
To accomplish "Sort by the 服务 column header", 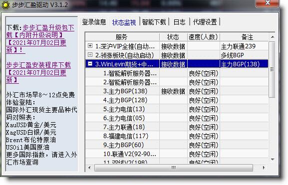I will tap(122, 37).
